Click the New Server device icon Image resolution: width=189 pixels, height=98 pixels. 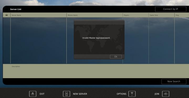click(x=66, y=94)
